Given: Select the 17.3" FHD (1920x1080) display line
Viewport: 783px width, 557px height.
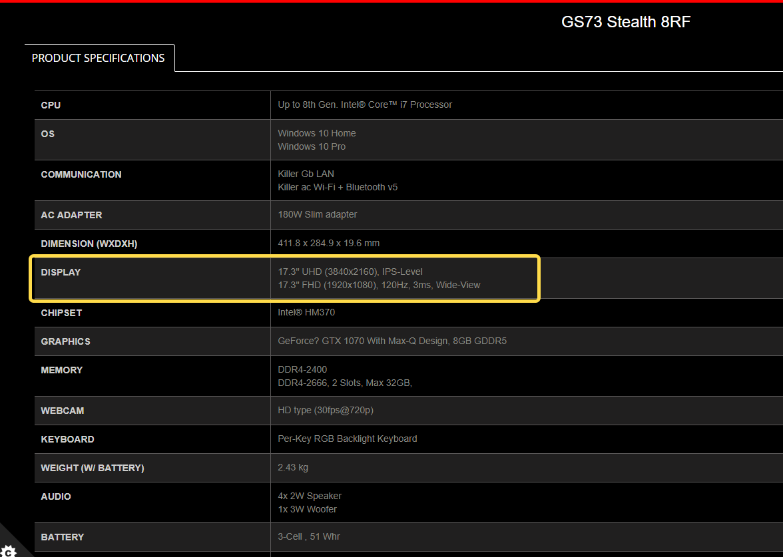Looking at the screenshot, I should (379, 285).
